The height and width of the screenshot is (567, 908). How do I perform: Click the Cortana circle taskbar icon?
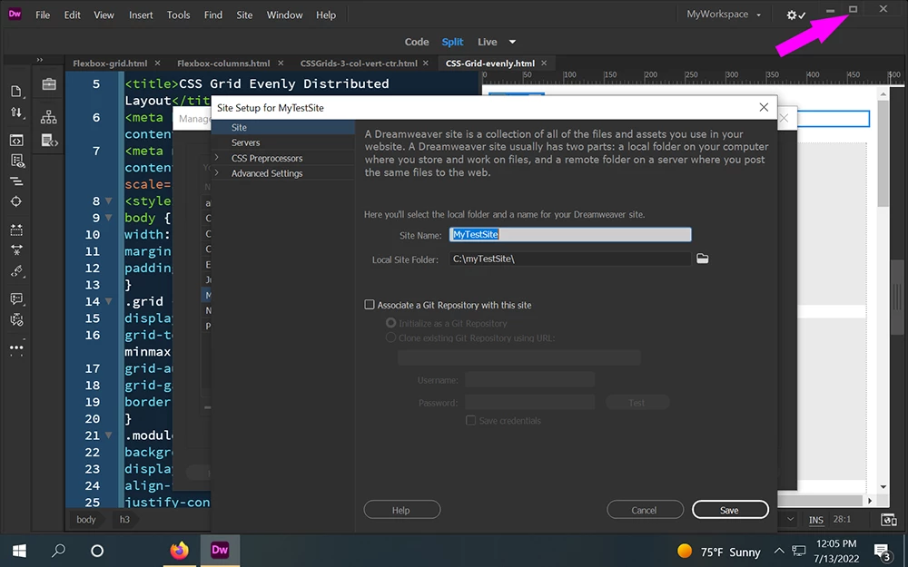point(97,551)
